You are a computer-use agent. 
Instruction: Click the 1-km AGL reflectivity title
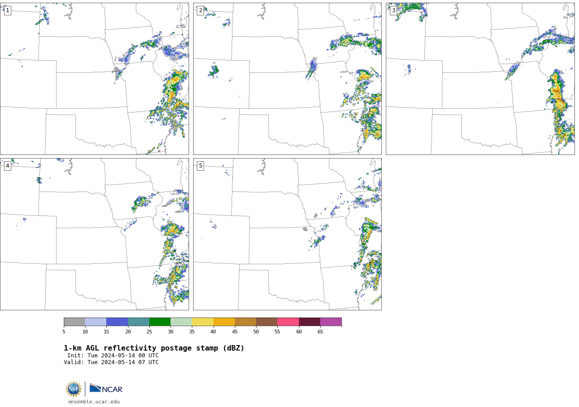point(154,348)
